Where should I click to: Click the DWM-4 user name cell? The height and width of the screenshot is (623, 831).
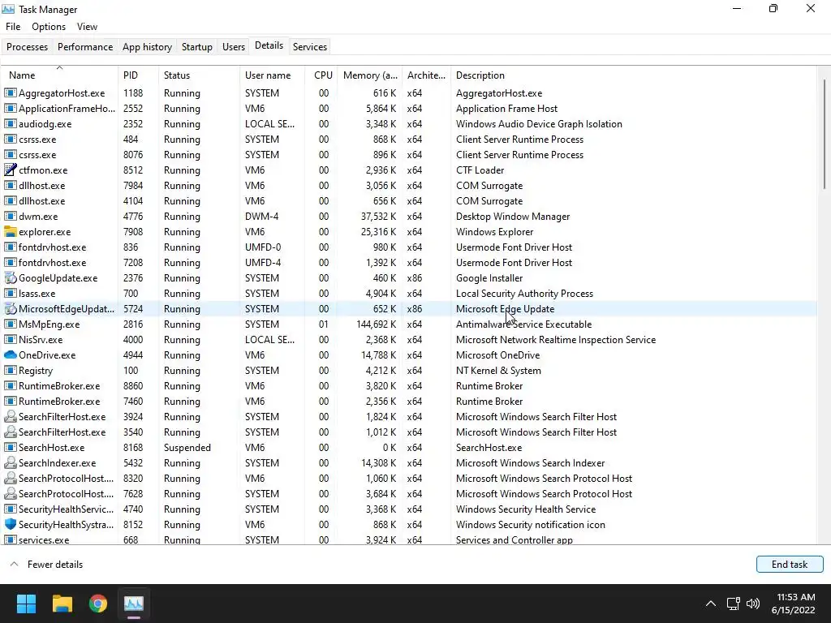coord(262,216)
